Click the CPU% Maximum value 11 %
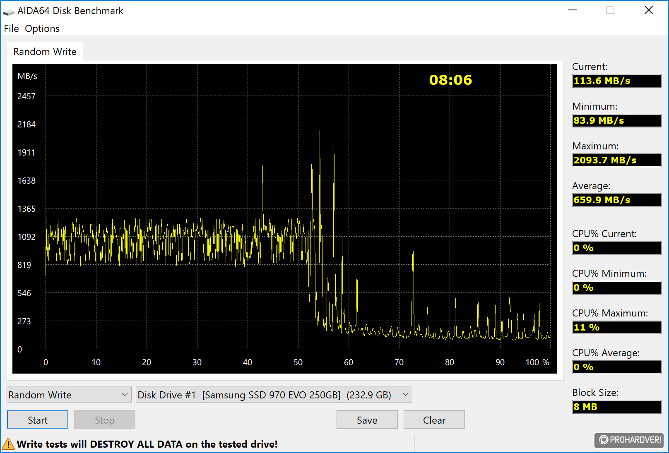The height and width of the screenshot is (453, 669). pyautogui.click(x=616, y=327)
